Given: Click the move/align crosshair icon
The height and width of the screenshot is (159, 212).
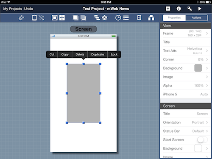Looking at the screenshot, I should (x=62, y=18).
